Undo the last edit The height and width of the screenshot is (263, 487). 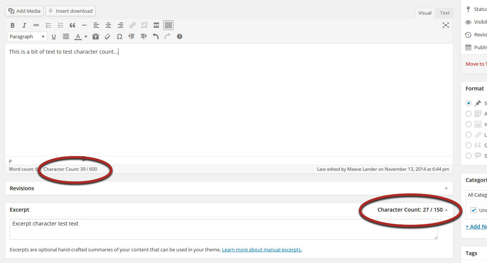(x=156, y=36)
